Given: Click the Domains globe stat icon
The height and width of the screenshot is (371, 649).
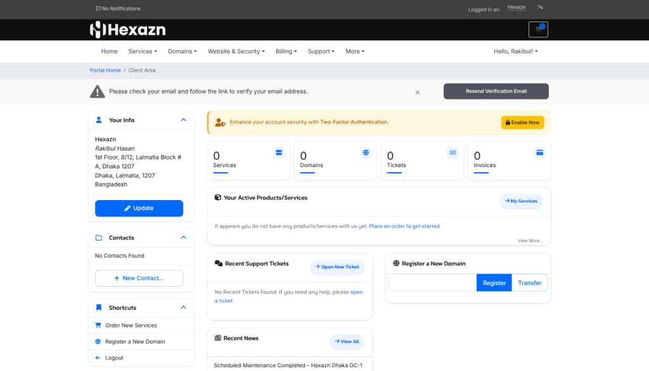Looking at the screenshot, I should 366,153.
